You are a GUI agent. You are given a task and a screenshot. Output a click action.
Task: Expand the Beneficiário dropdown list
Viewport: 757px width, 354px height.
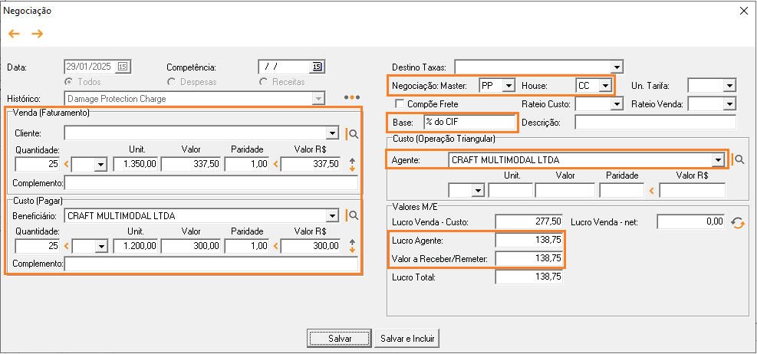pos(332,215)
